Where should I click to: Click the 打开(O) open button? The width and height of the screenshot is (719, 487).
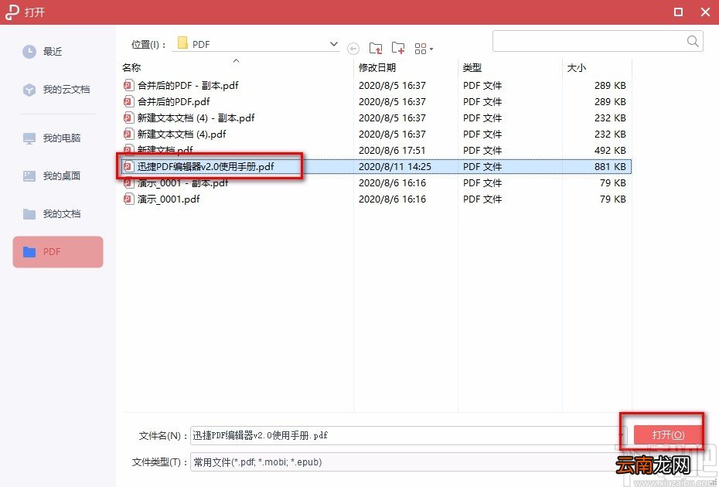[668, 434]
